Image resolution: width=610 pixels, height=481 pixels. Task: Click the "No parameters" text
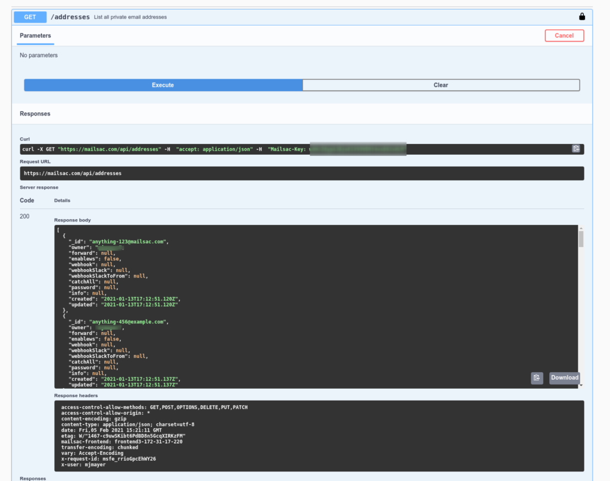(x=39, y=55)
